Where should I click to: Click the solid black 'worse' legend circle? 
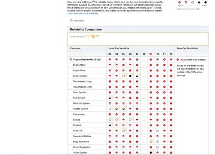tap(206, 2)
